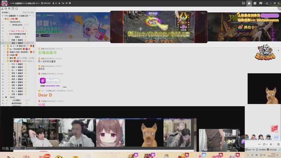Open the emoticon picker icon
This screenshot has height=158, width=281.
click(x=264, y=144)
